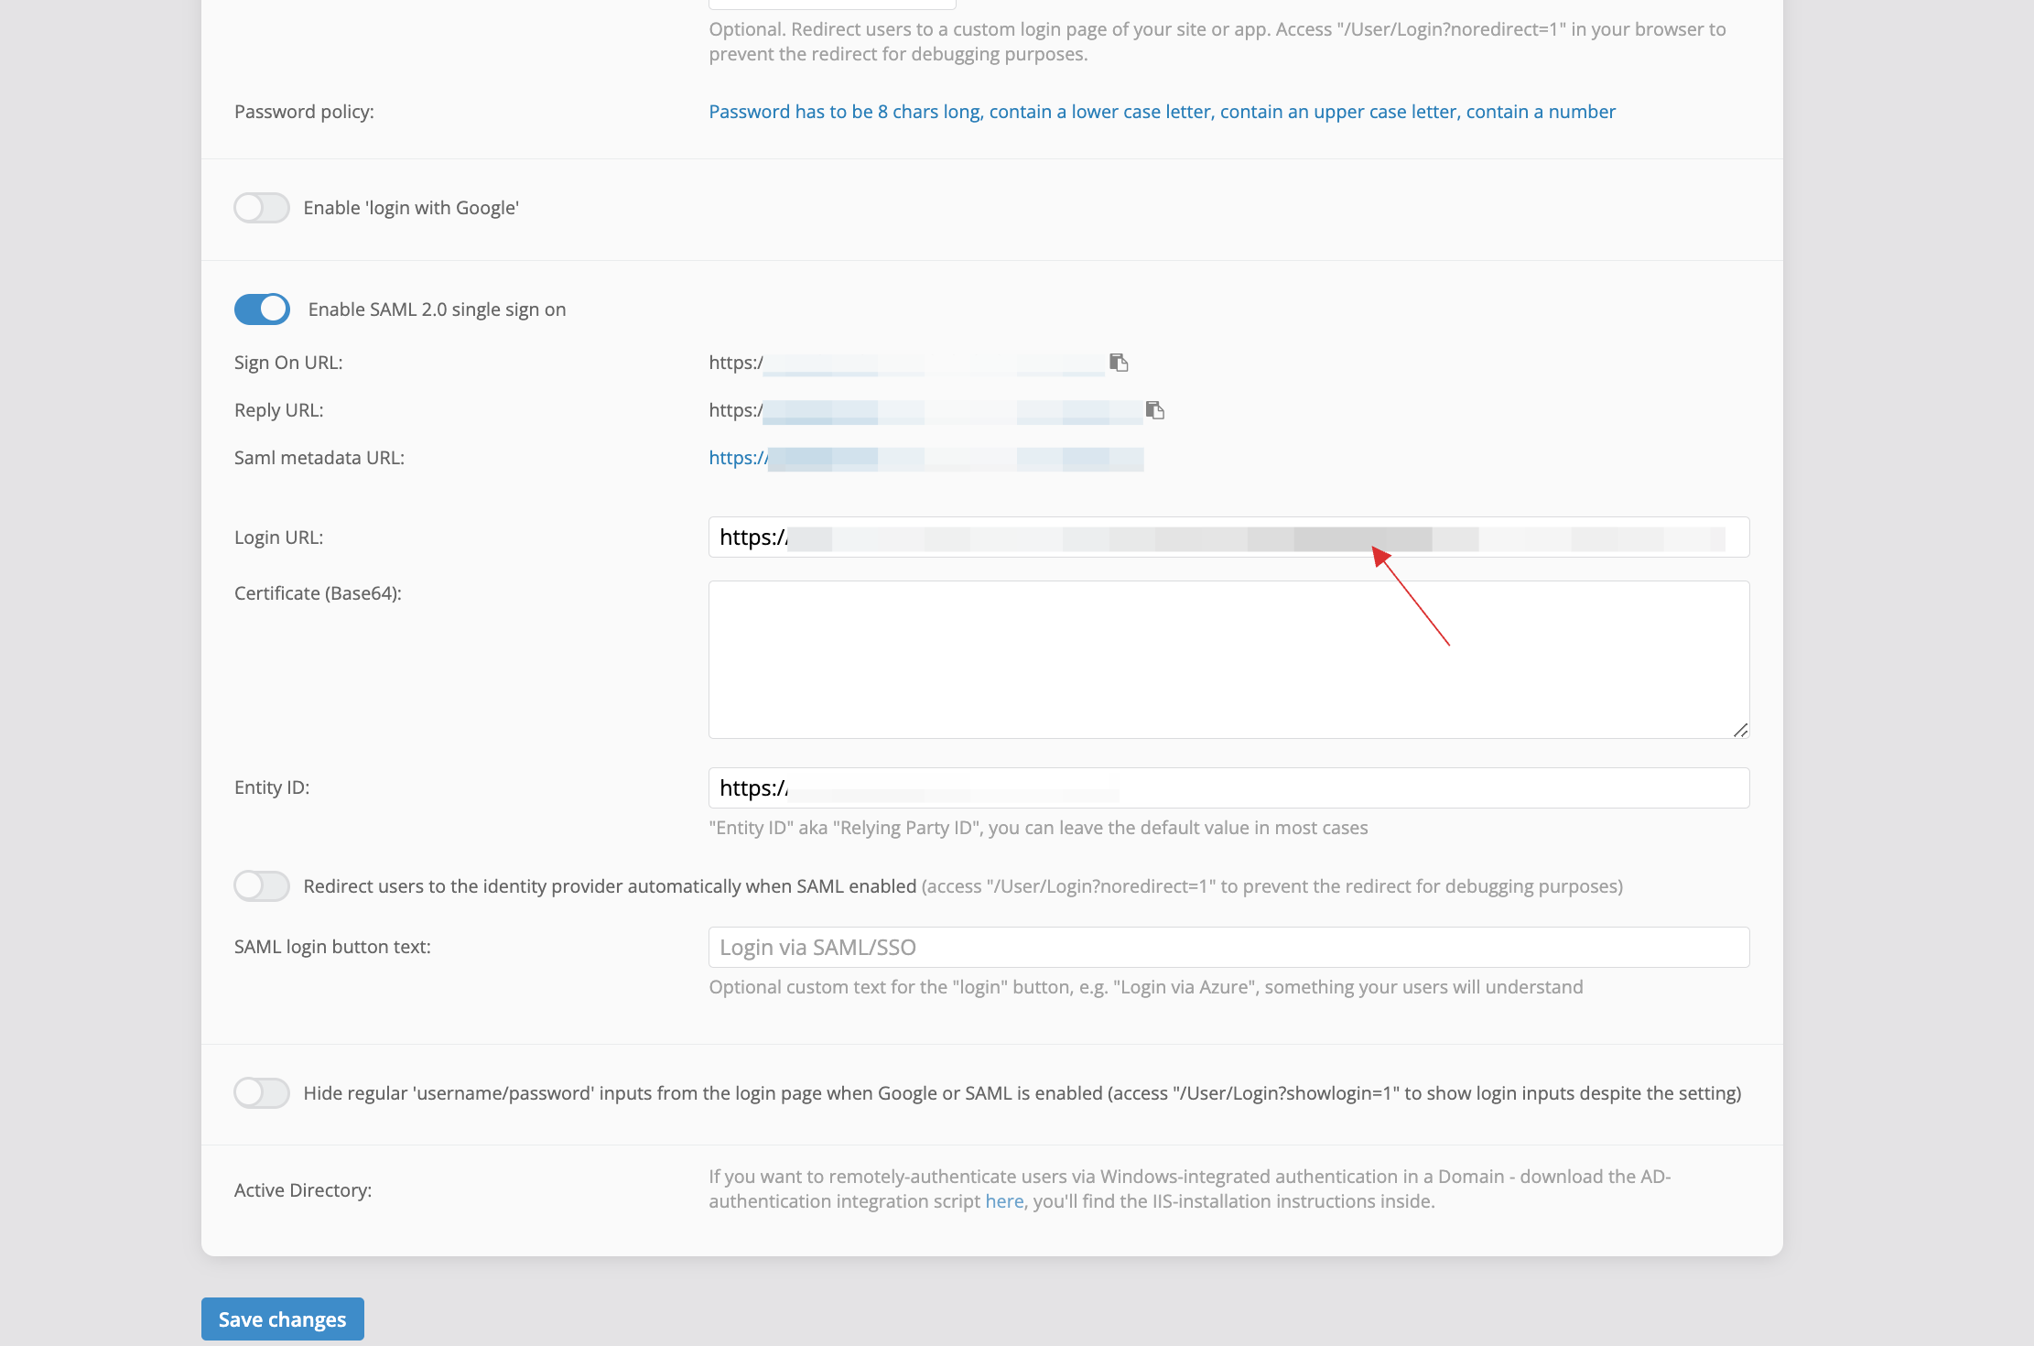Image resolution: width=2034 pixels, height=1346 pixels.
Task: Select the 'Sign On URL:' label
Action: (288, 363)
